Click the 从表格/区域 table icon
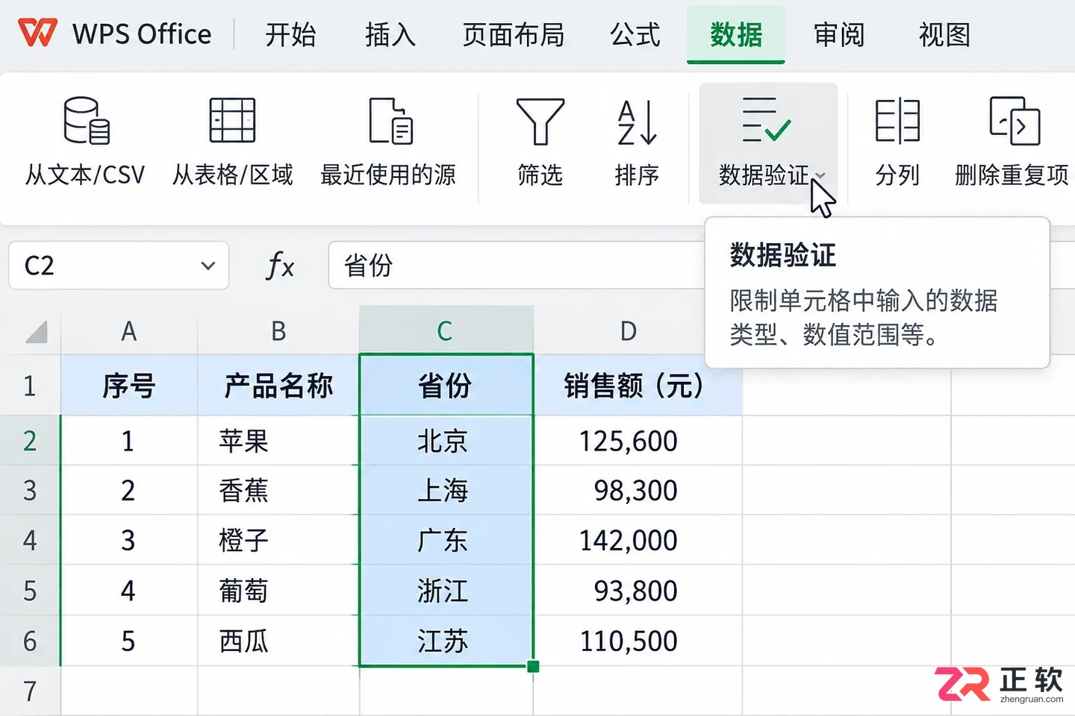1075x716 pixels. (232, 120)
